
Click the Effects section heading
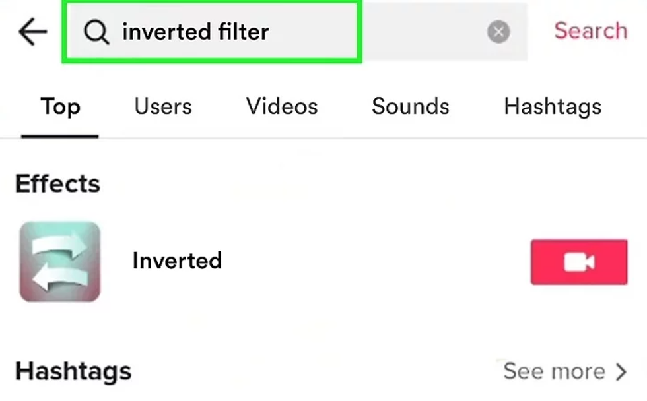57,184
